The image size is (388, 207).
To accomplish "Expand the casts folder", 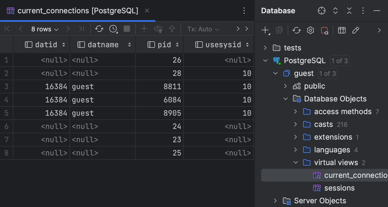I will tap(295, 124).
